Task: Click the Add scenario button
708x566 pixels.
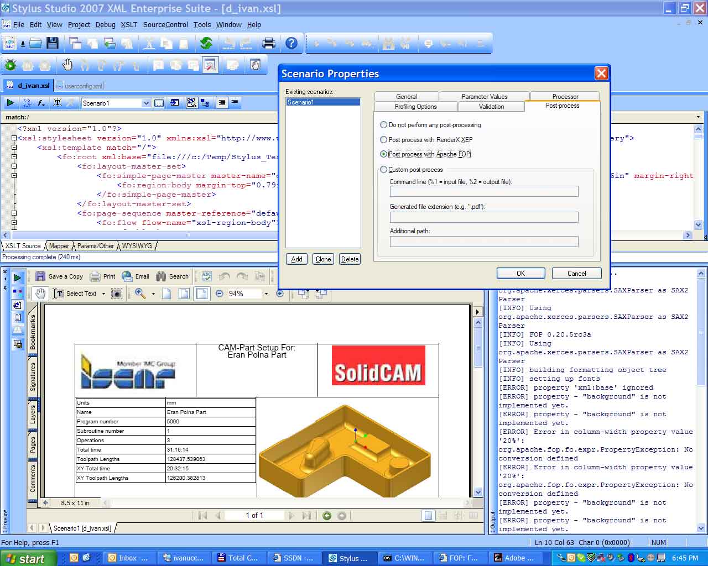Action: click(297, 259)
